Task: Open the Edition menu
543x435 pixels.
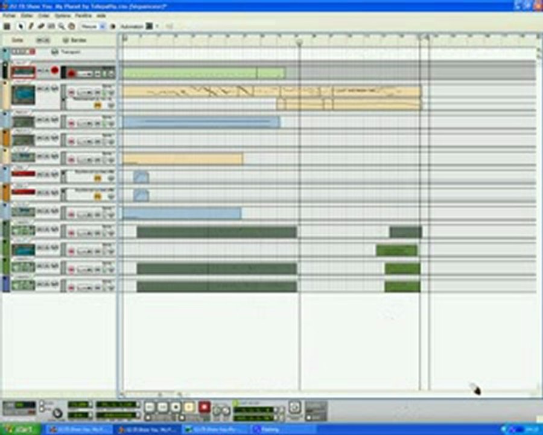Action: [27, 16]
